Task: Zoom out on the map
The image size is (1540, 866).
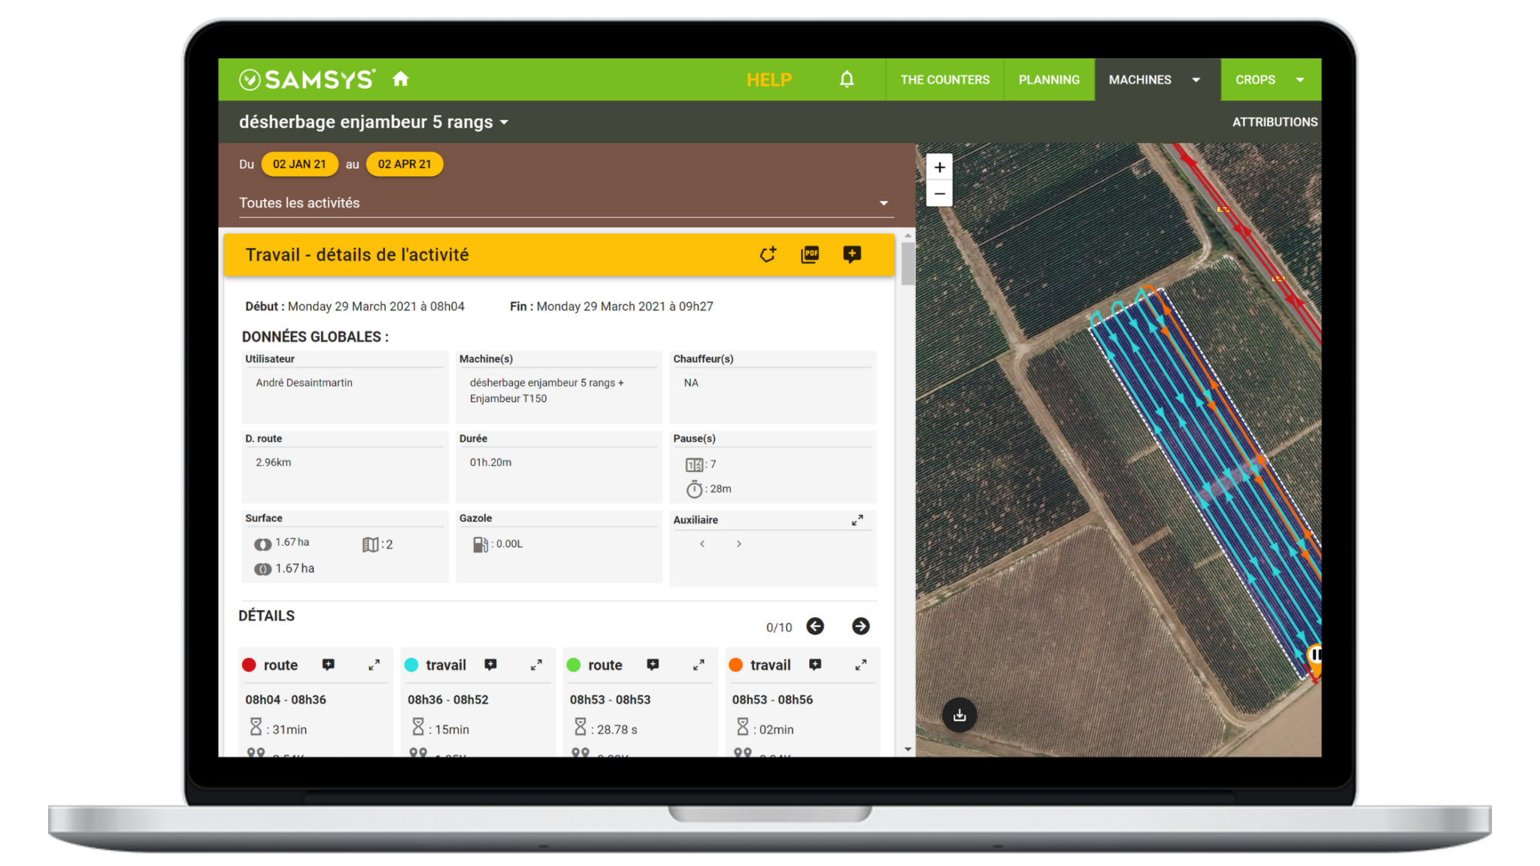Action: [939, 194]
